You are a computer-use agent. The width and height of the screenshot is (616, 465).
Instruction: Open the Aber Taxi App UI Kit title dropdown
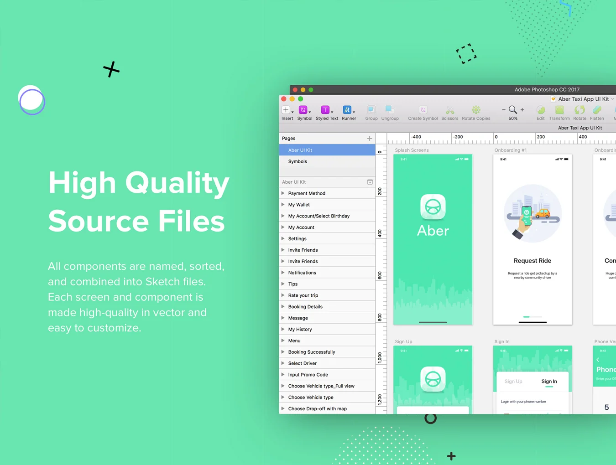coord(612,99)
